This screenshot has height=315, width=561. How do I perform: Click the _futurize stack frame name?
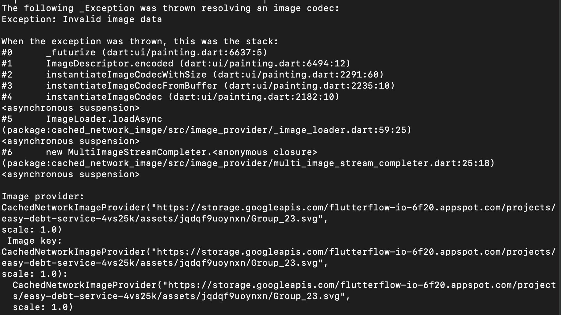pos(71,53)
